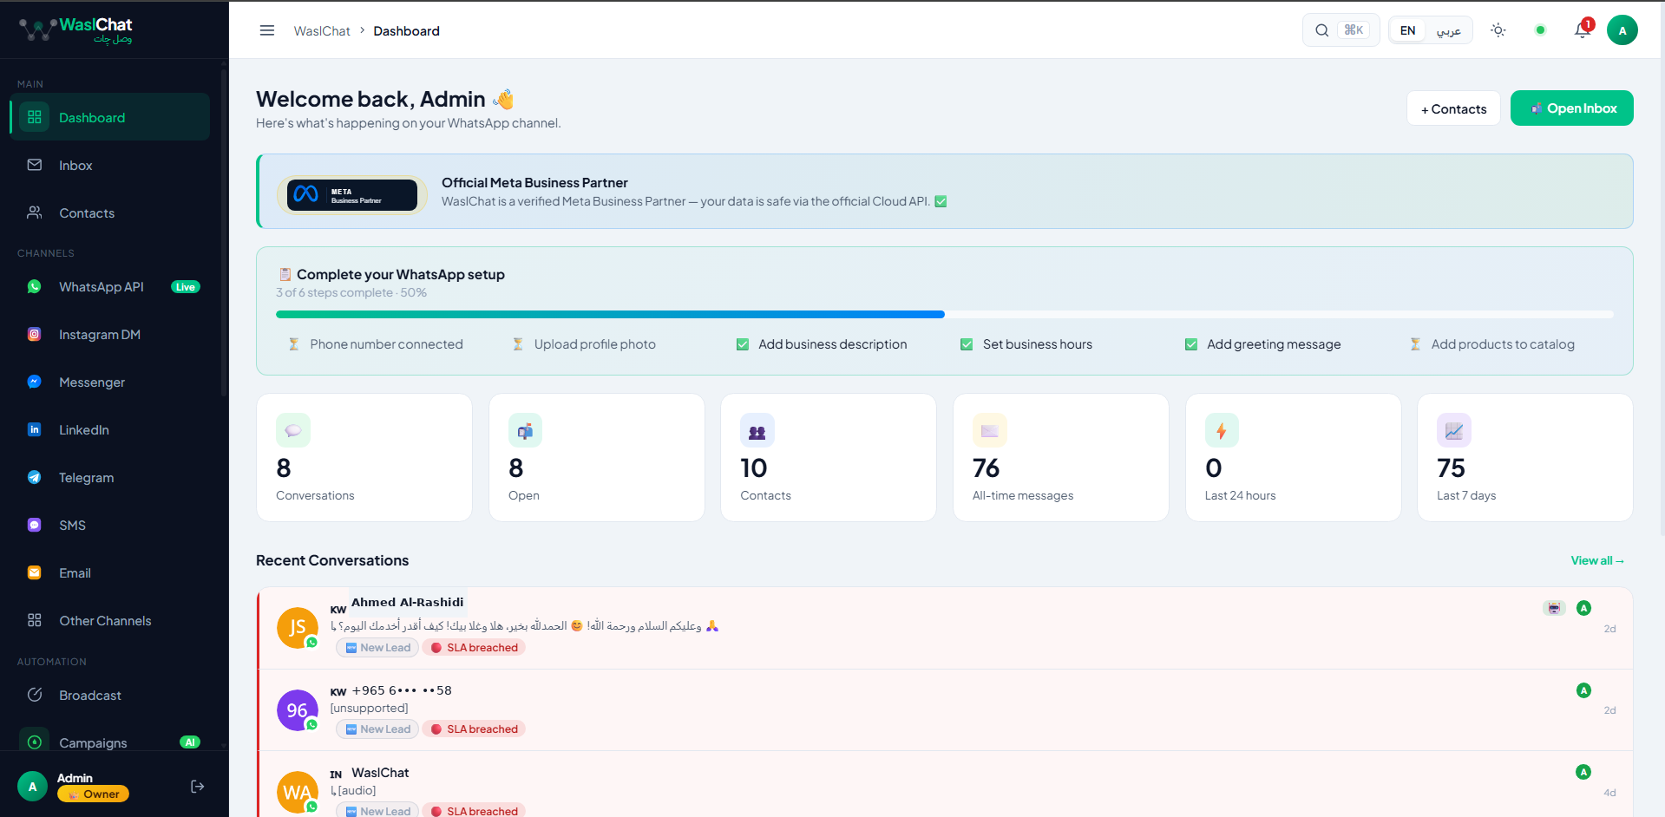Click New Lead tag on Ahmed's conversation

pyautogui.click(x=377, y=648)
